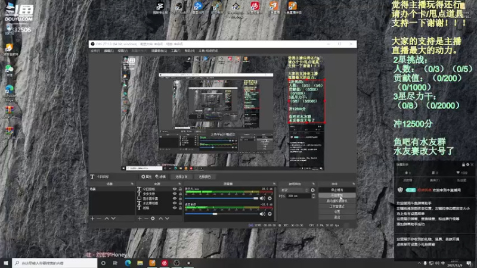The image size is (477, 268).
Task: Remove the scene with the minus icon
Action: point(99,219)
